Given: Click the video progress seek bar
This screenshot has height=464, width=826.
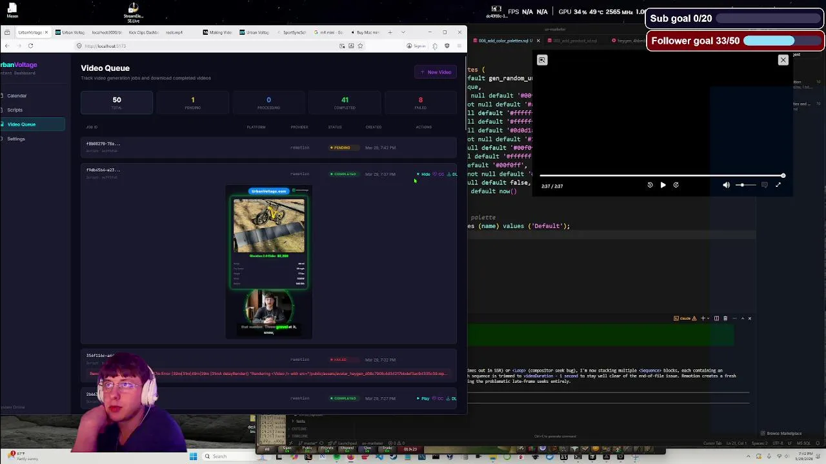Looking at the screenshot, I should [x=662, y=175].
